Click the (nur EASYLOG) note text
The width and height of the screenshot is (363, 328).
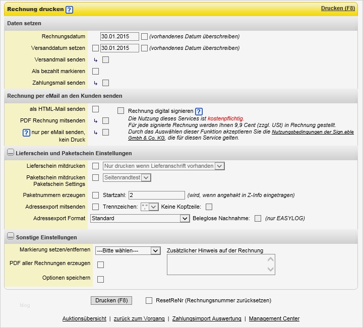point(285,218)
